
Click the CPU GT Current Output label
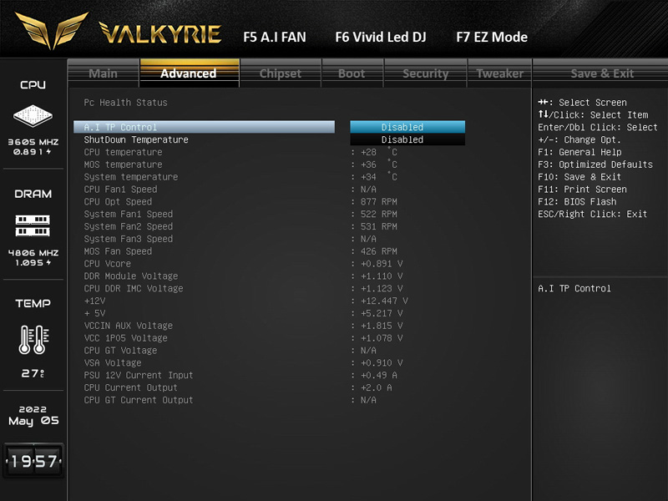coord(139,400)
